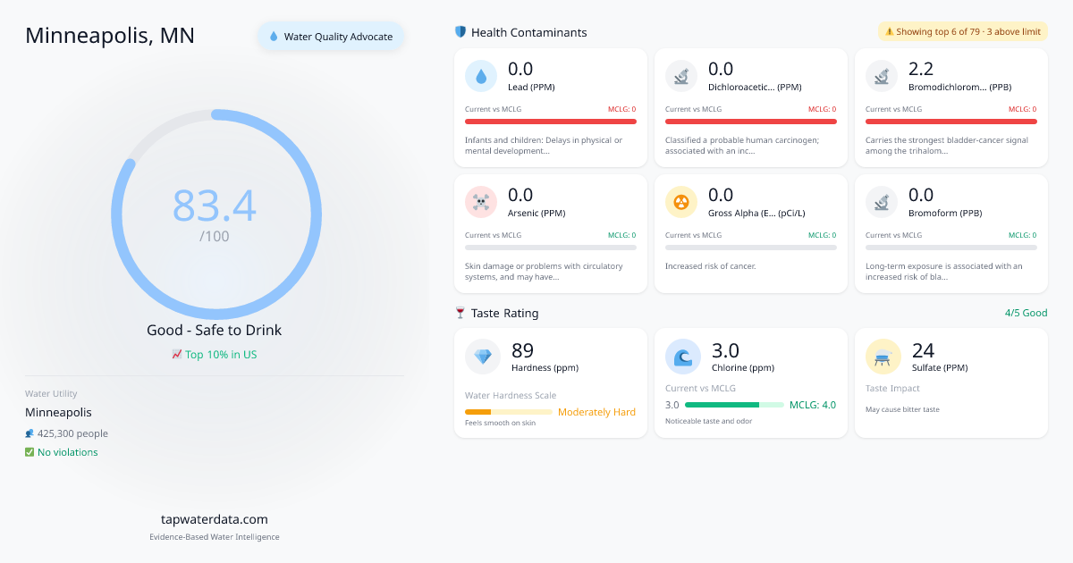
Task: Click the "Water Utility" label
Action: coord(51,393)
